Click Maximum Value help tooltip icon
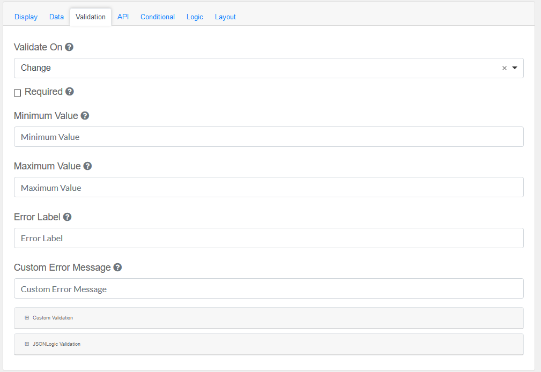The width and height of the screenshot is (541, 372). click(87, 166)
